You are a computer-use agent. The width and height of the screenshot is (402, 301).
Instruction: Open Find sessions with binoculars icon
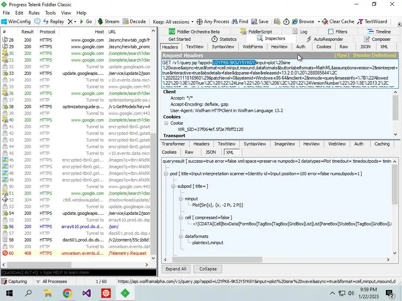240,22
